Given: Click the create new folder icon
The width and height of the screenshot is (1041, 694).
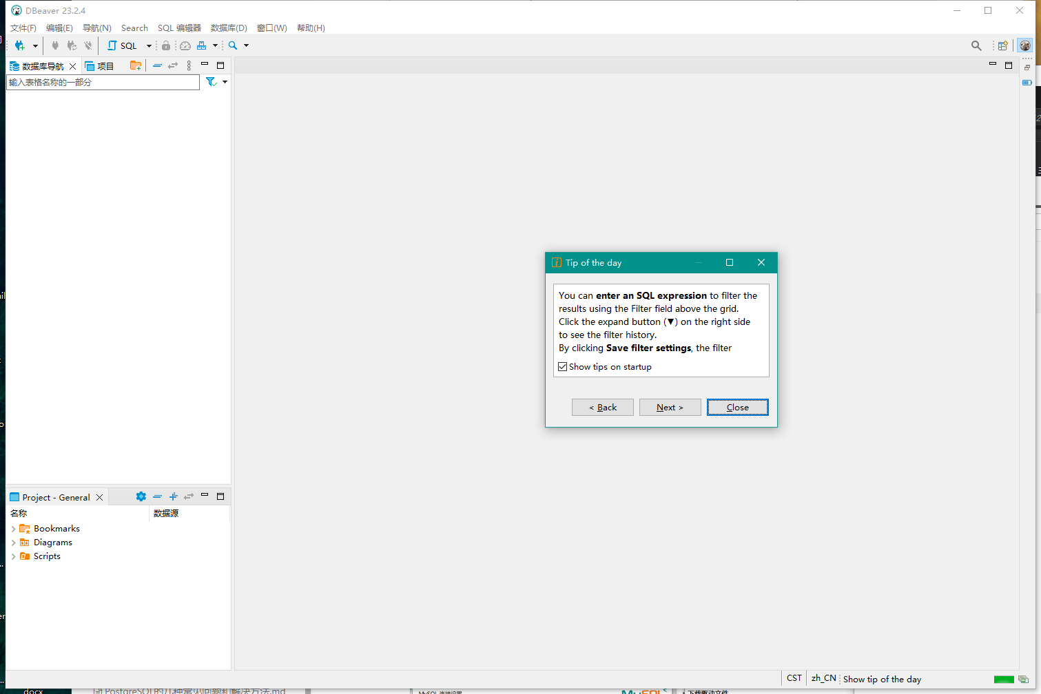Looking at the screenshot, I should coord(136,65).
